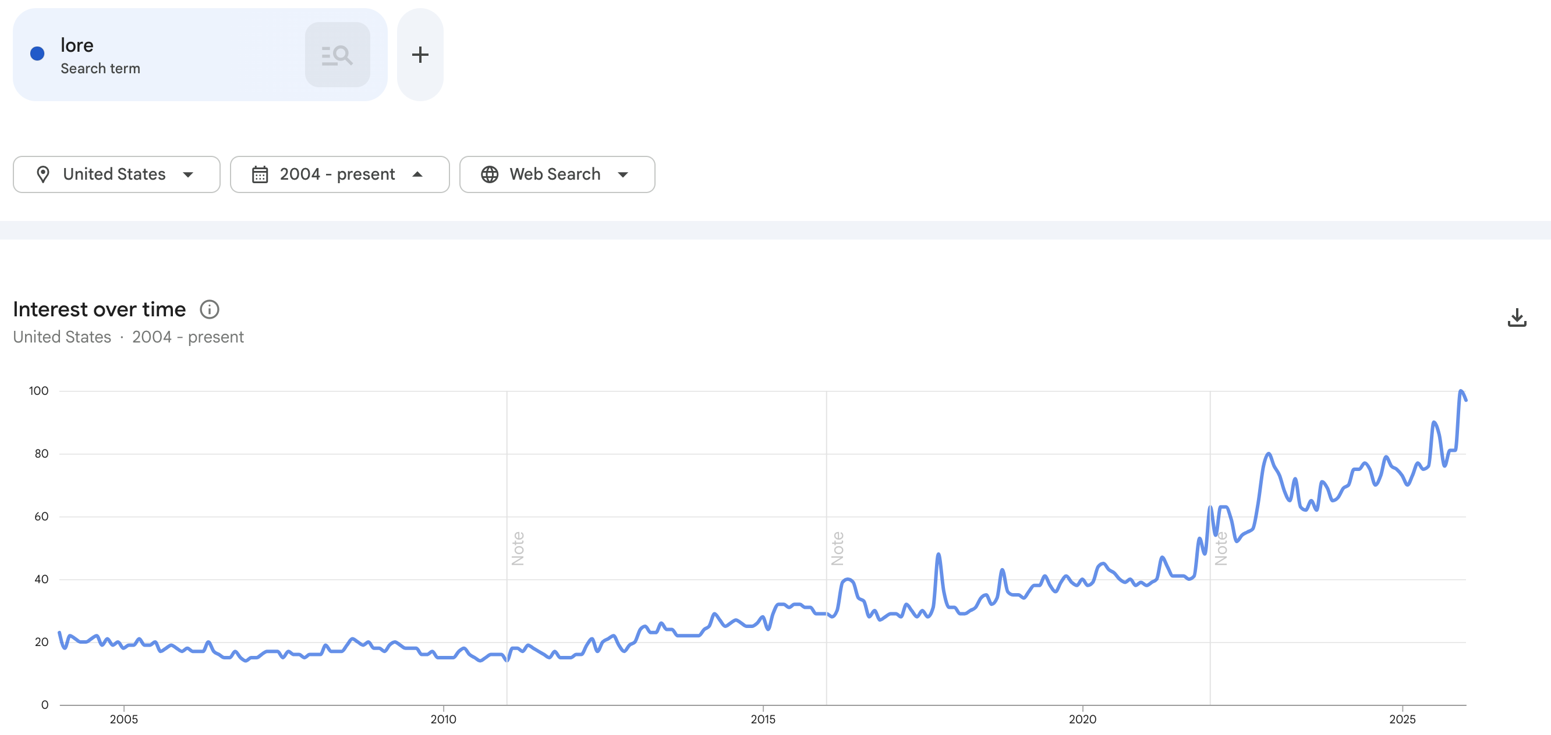The image size is (1551, 735).
Task: Click the globe icon in search type
Action: pos(490,174)
